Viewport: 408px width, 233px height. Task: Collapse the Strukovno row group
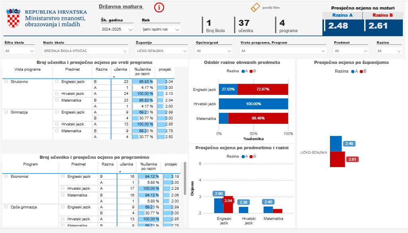click(x=6, y=81)
